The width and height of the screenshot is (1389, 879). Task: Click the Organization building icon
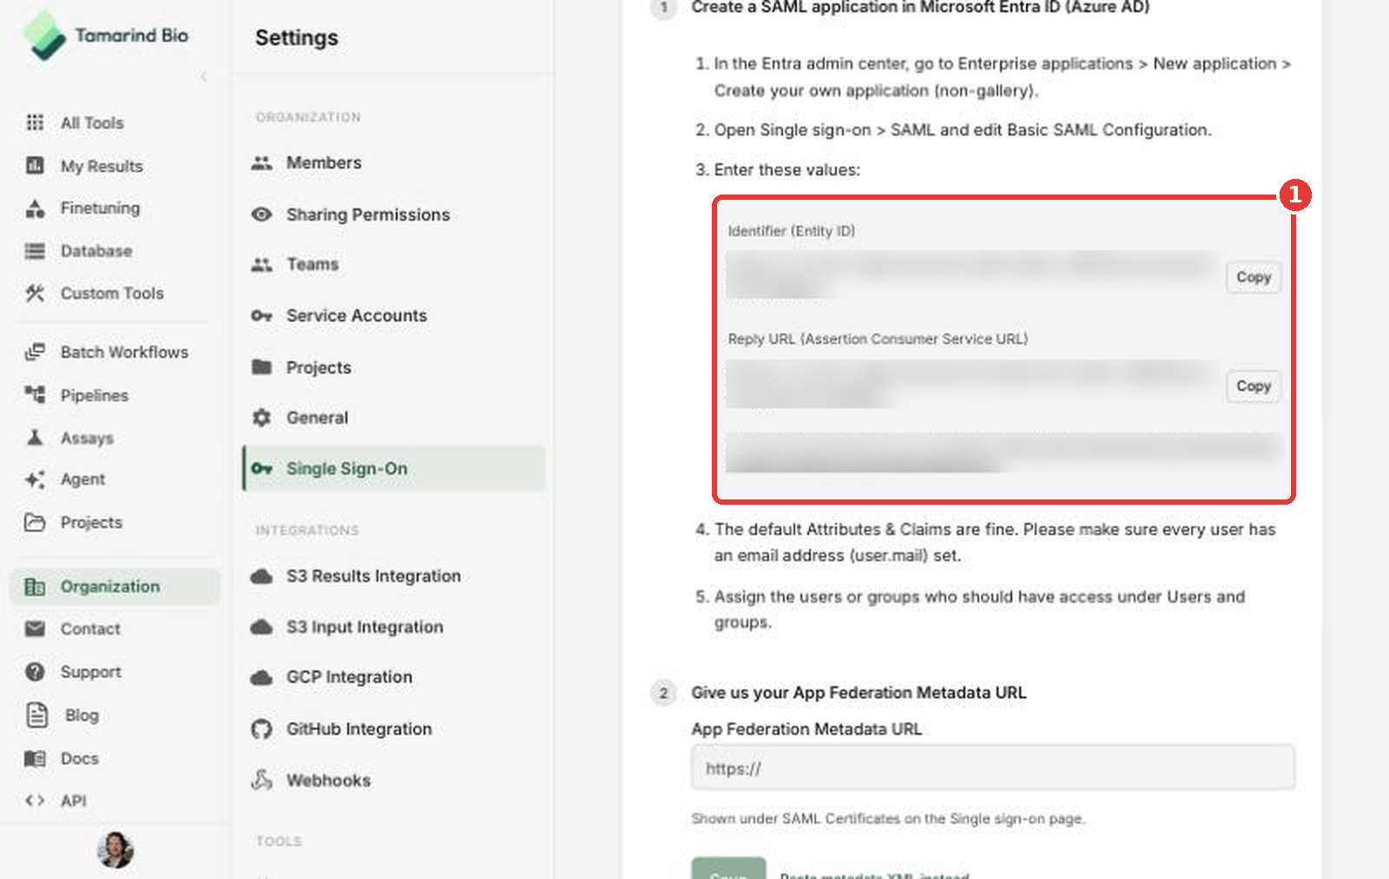pos(35,586)
